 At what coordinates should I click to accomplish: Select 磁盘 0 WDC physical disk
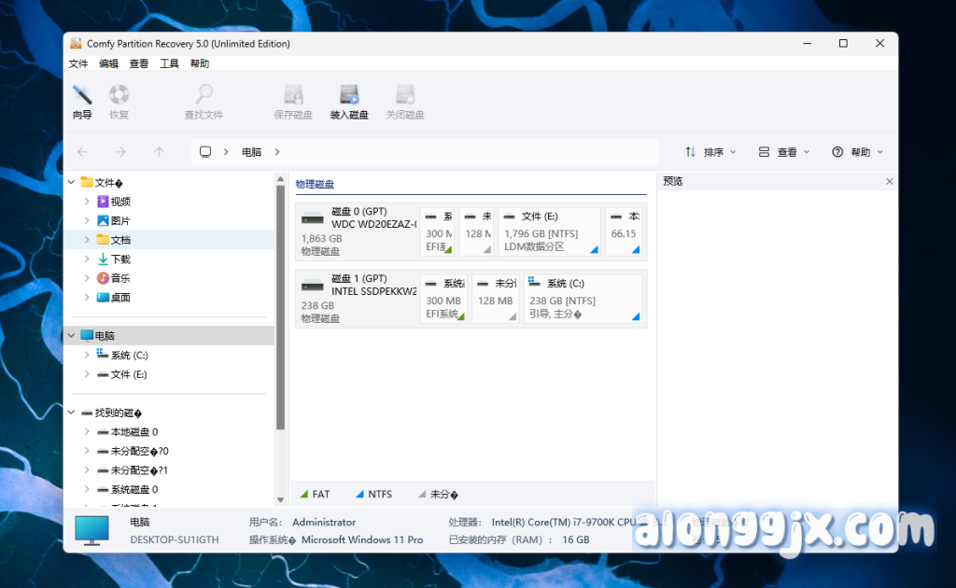pos(357,231)
